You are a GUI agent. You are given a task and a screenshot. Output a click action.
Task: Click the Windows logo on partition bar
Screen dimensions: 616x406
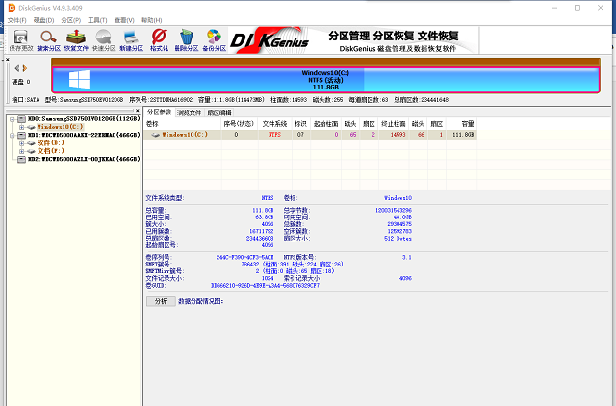[x=79, y=80]
